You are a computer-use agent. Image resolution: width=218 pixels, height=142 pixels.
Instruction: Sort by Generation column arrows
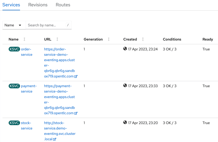109,39
